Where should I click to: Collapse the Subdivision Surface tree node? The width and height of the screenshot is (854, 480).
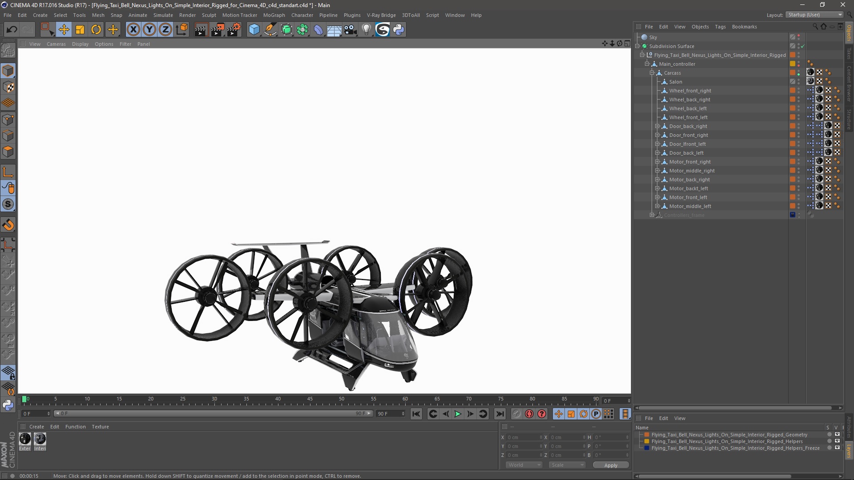pos(637,46)
